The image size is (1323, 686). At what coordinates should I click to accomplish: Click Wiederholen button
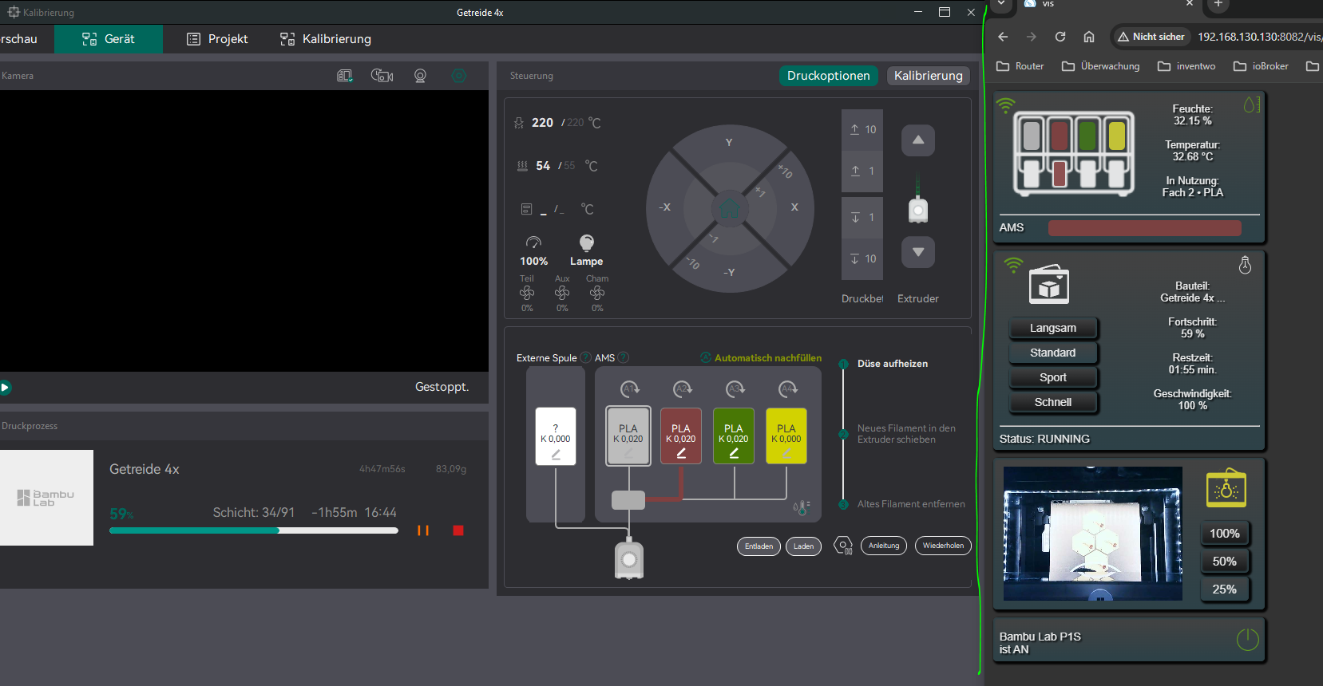[943, 546]
